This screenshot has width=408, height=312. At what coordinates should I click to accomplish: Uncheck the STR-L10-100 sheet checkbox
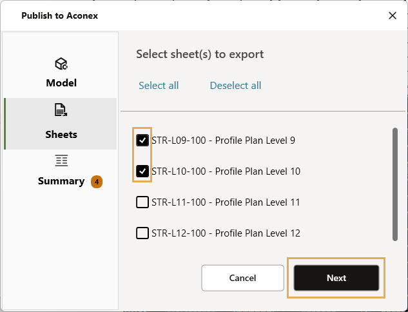click(142, 171)
